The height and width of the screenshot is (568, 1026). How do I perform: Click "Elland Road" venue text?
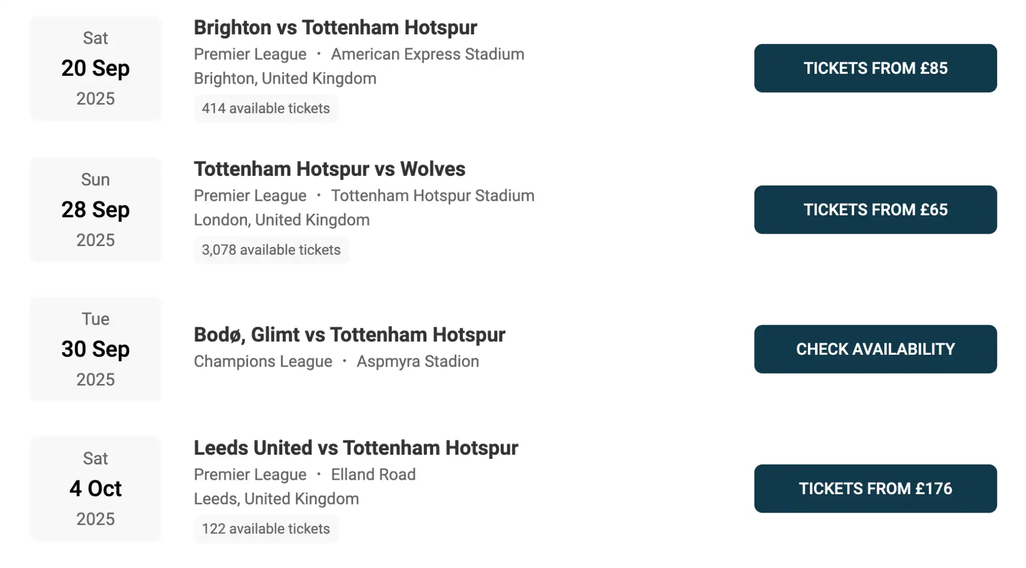tap(373, 474)
